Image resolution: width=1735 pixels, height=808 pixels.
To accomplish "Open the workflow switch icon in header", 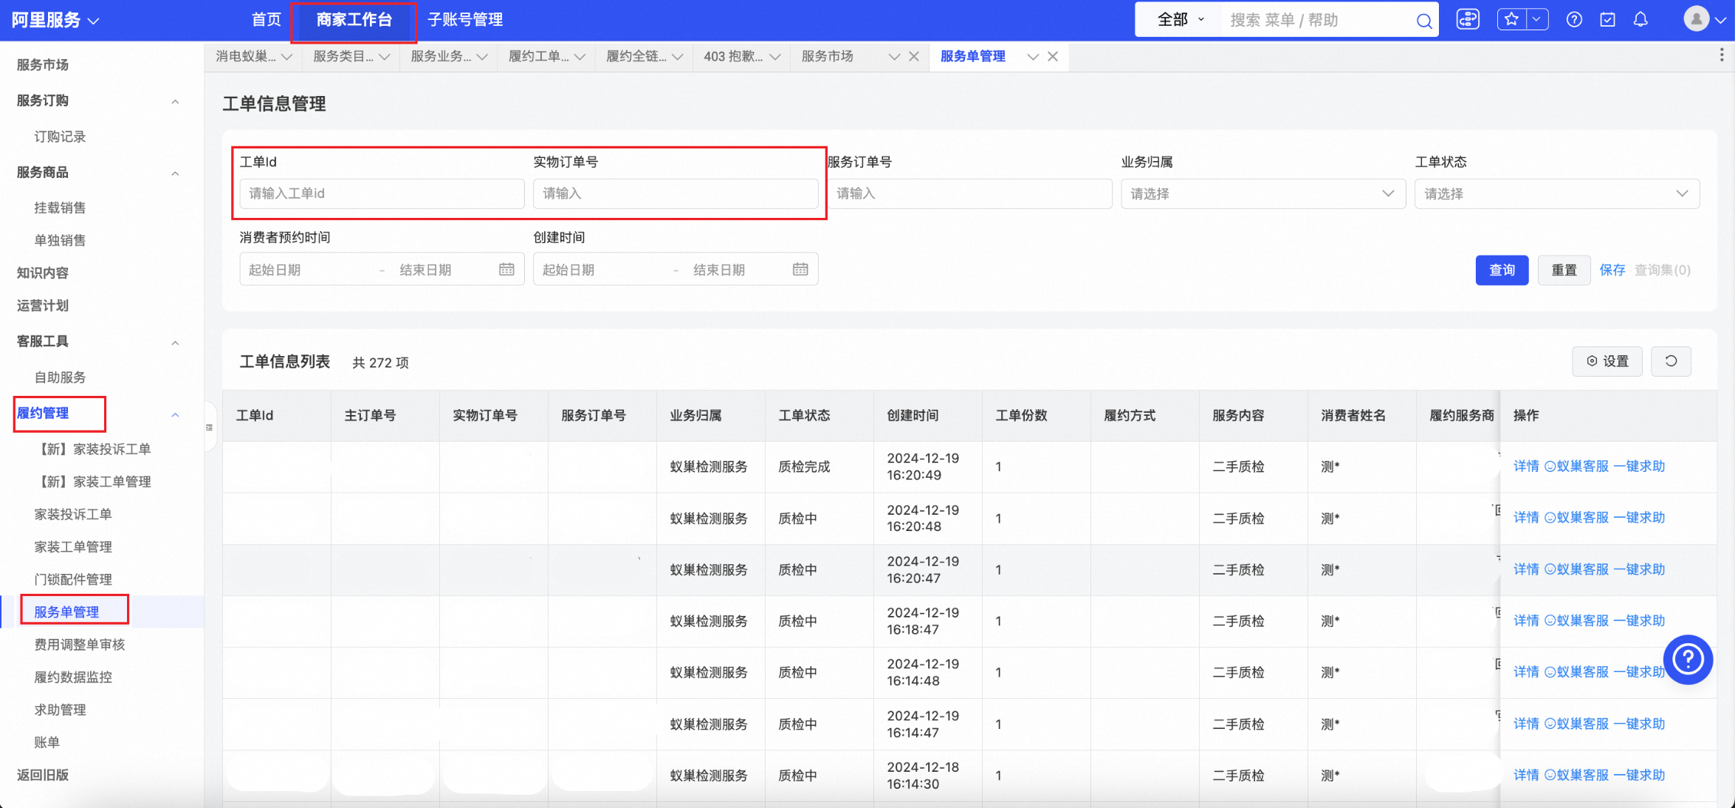I will [1468, 20].
